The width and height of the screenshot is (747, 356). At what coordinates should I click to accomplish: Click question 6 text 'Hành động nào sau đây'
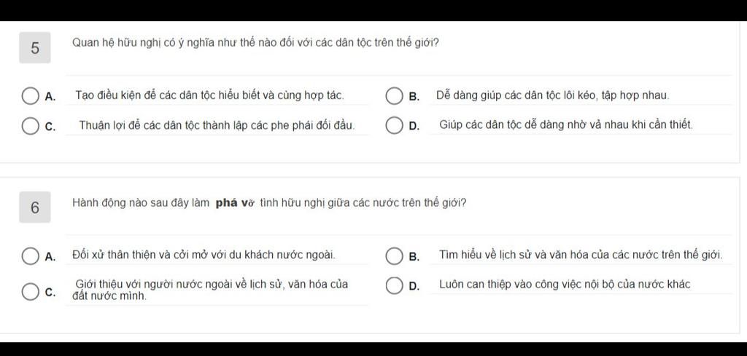pyautogui.click(x=269, y=203)
